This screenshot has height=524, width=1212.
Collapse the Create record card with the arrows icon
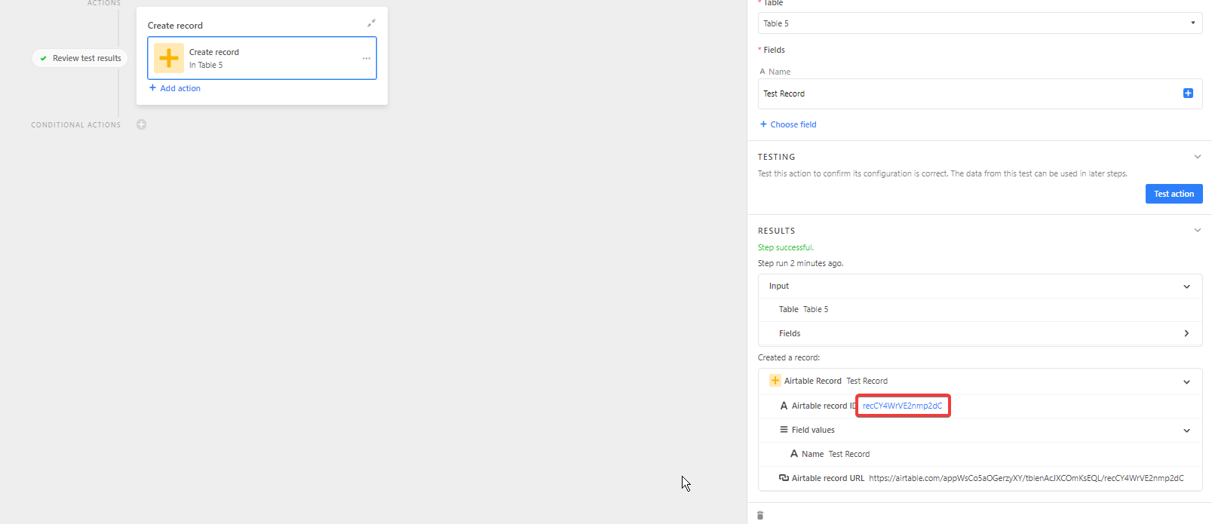371,23
